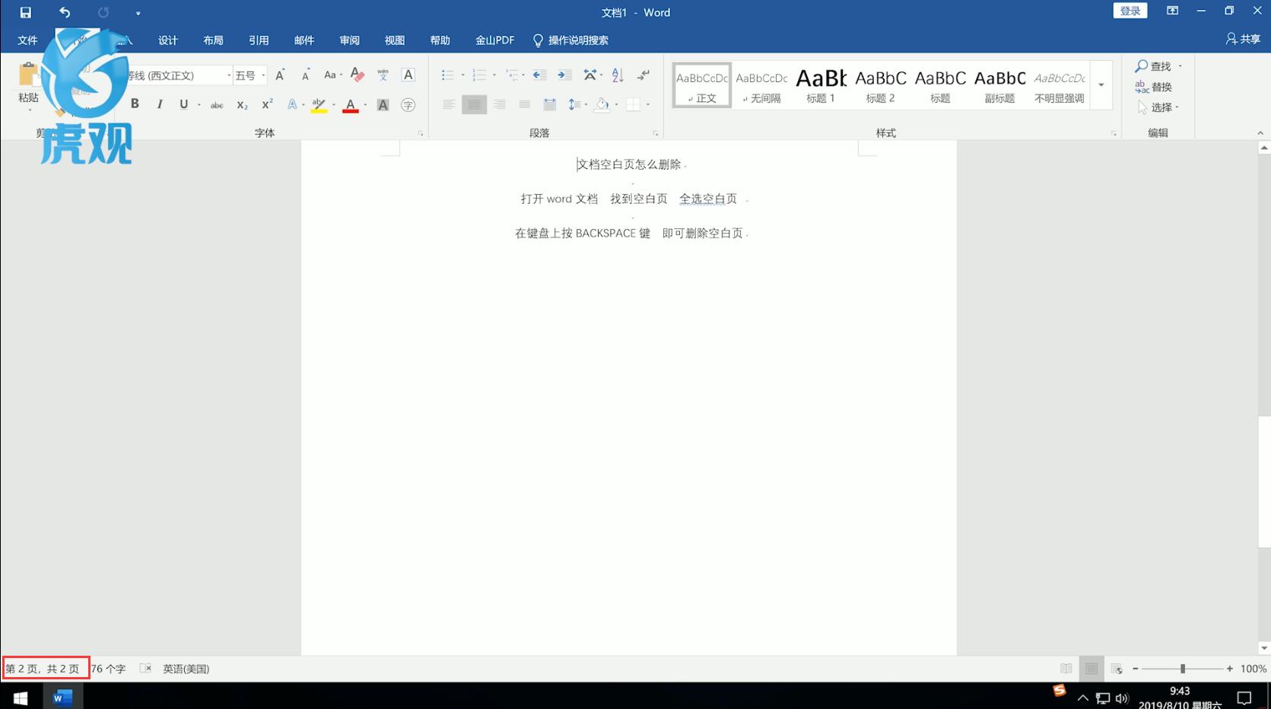Save the document from quick access toolbar
Screen dimensions: 1271x709
[25, 12]
